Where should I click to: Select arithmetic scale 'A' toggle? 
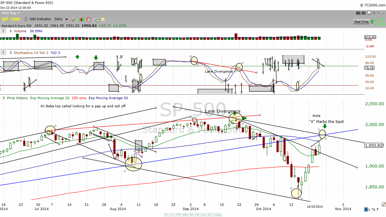pos(366,209)
